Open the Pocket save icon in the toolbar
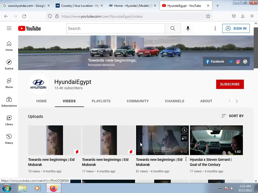The image size is (258, 193). [234, 16]
